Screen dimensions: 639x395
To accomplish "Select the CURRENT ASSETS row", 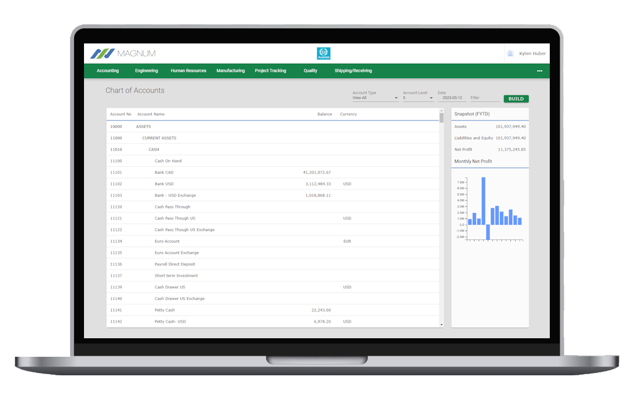I will pos(273,138).
